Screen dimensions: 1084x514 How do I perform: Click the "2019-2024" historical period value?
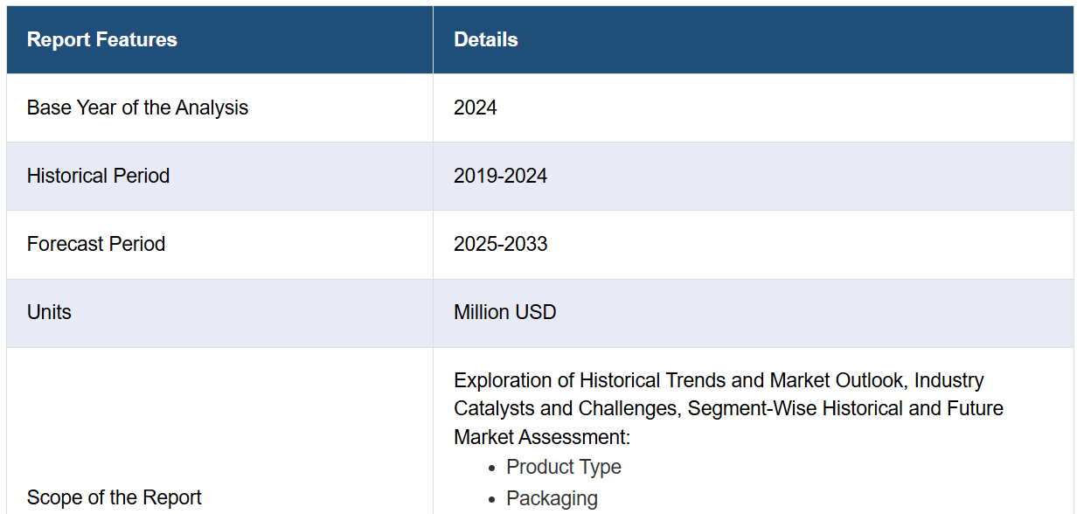coord(500,176)
